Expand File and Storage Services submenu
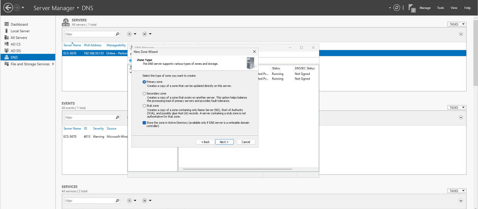The width and height of the screenshot is (478, 209). 53,64
